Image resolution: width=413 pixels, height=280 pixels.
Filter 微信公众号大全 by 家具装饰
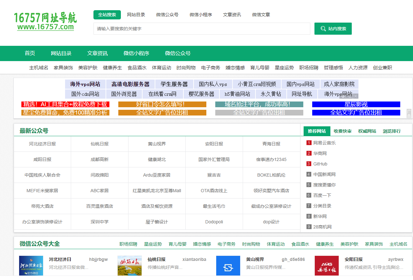374,244
